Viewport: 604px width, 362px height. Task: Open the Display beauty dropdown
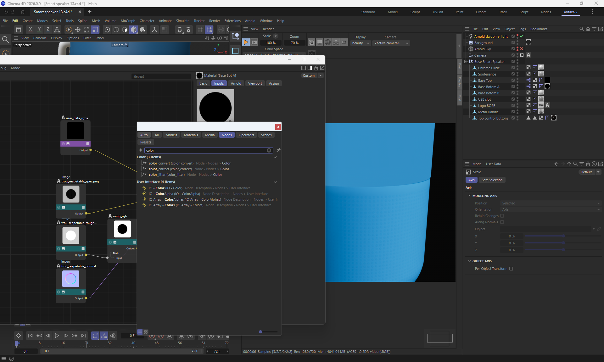pos(361,43)
